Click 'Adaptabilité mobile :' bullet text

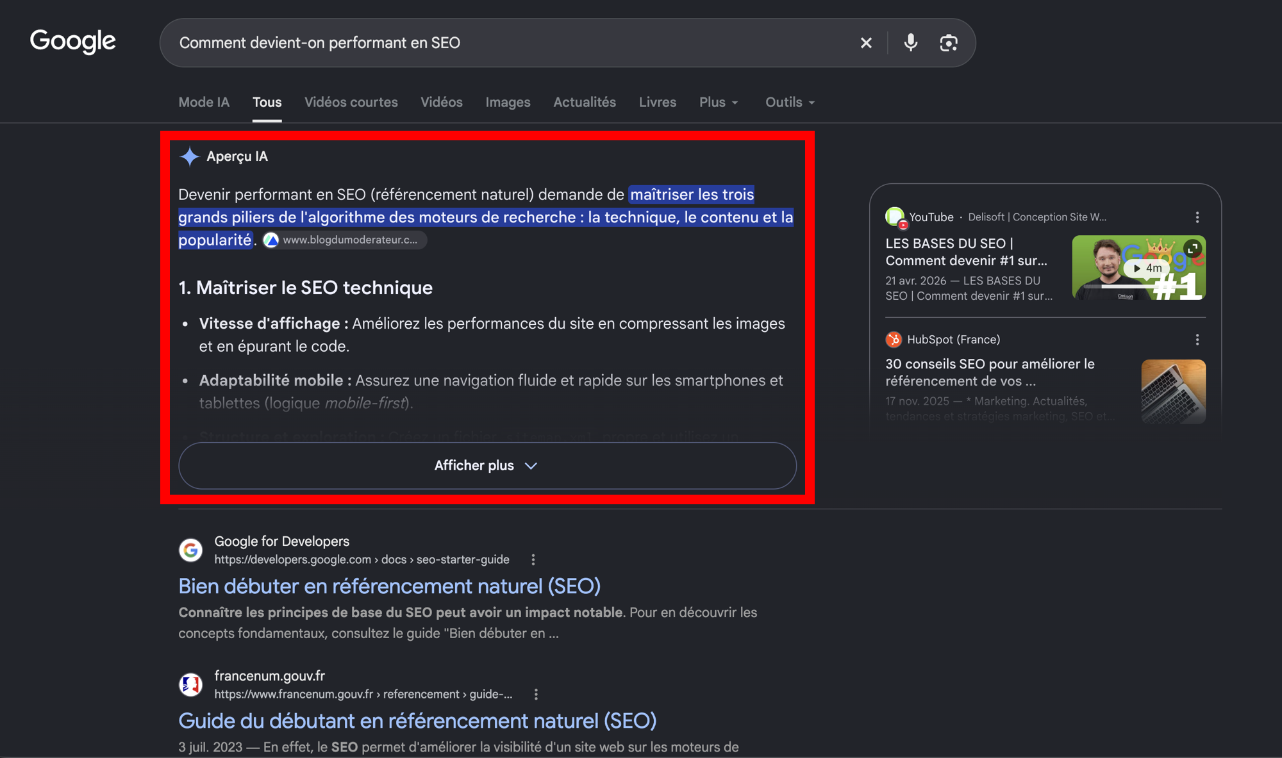276,381
